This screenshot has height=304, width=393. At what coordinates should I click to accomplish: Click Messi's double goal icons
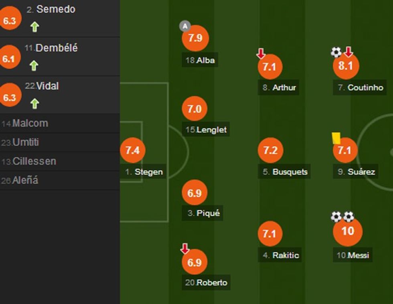point(342,217)
